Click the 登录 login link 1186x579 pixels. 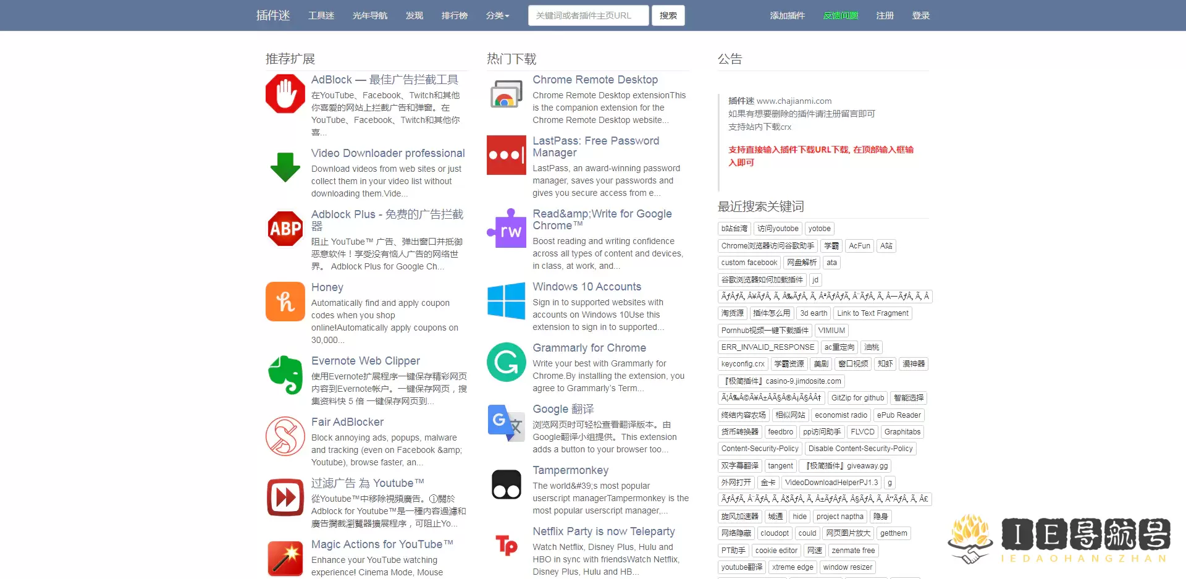click(x=921, y=15)
